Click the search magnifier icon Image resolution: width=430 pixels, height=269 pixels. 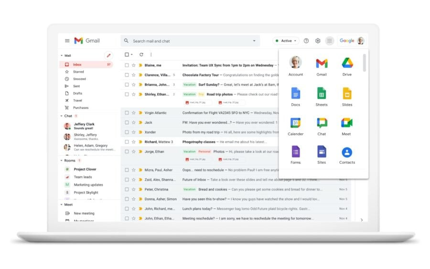click(x=126, y=41)
